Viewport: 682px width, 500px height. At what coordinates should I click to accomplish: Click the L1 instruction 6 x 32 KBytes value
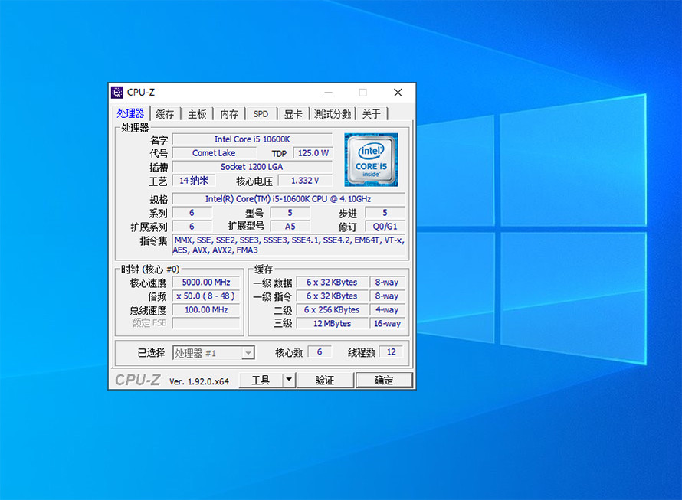[x=332, y=296]
